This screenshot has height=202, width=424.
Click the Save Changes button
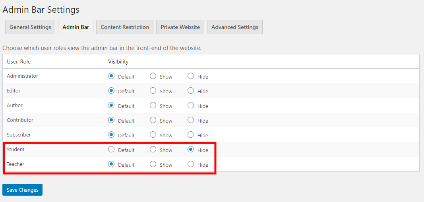(x=22, y=190)
